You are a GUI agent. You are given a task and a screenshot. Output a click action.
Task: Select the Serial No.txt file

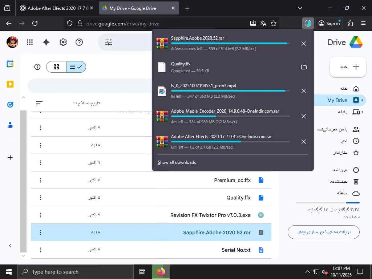[151, 250]
